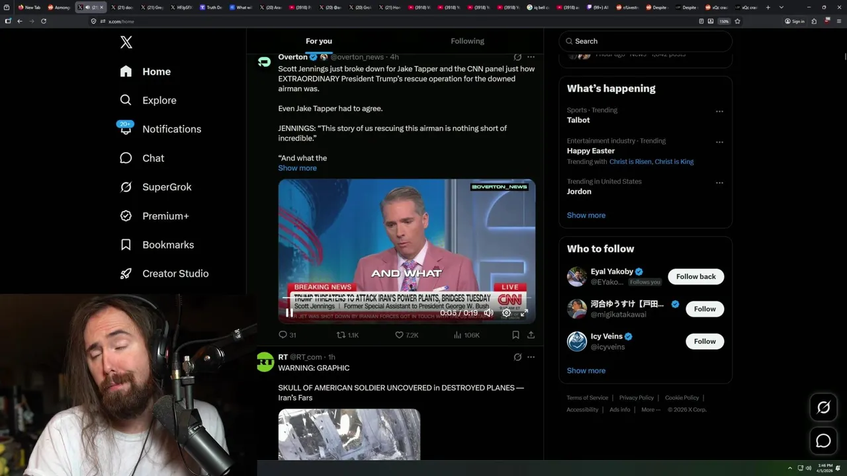Image resolution: width=847 pixels, height=476 pixels.
Task: Bookmark page with star icon
Action: tap(737, 21)
